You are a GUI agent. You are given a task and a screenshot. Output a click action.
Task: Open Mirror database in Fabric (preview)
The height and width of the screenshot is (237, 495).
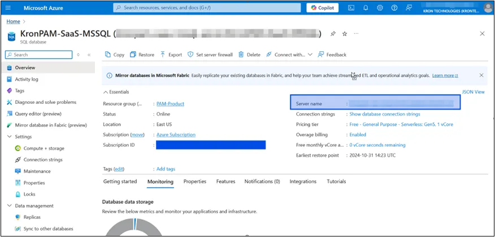coord(48,125)
